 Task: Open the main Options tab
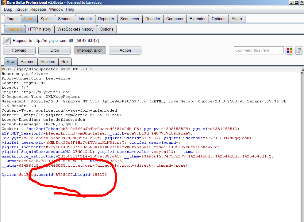click(218, 19)
